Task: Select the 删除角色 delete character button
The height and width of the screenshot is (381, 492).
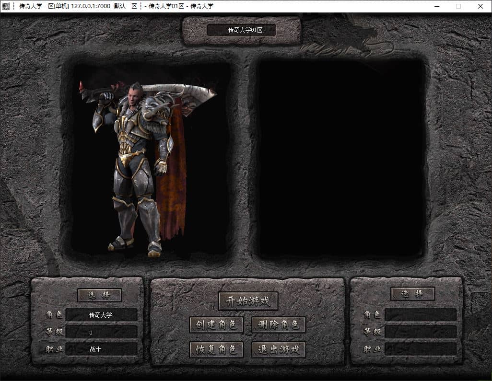Action: click(x=279, y=324)
